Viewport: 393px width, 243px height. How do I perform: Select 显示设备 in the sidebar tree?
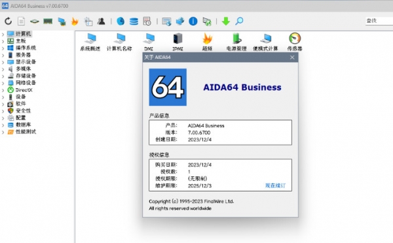(x=26, y=62)
